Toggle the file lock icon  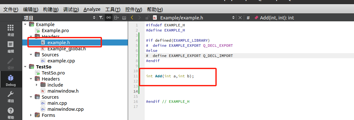147,18
